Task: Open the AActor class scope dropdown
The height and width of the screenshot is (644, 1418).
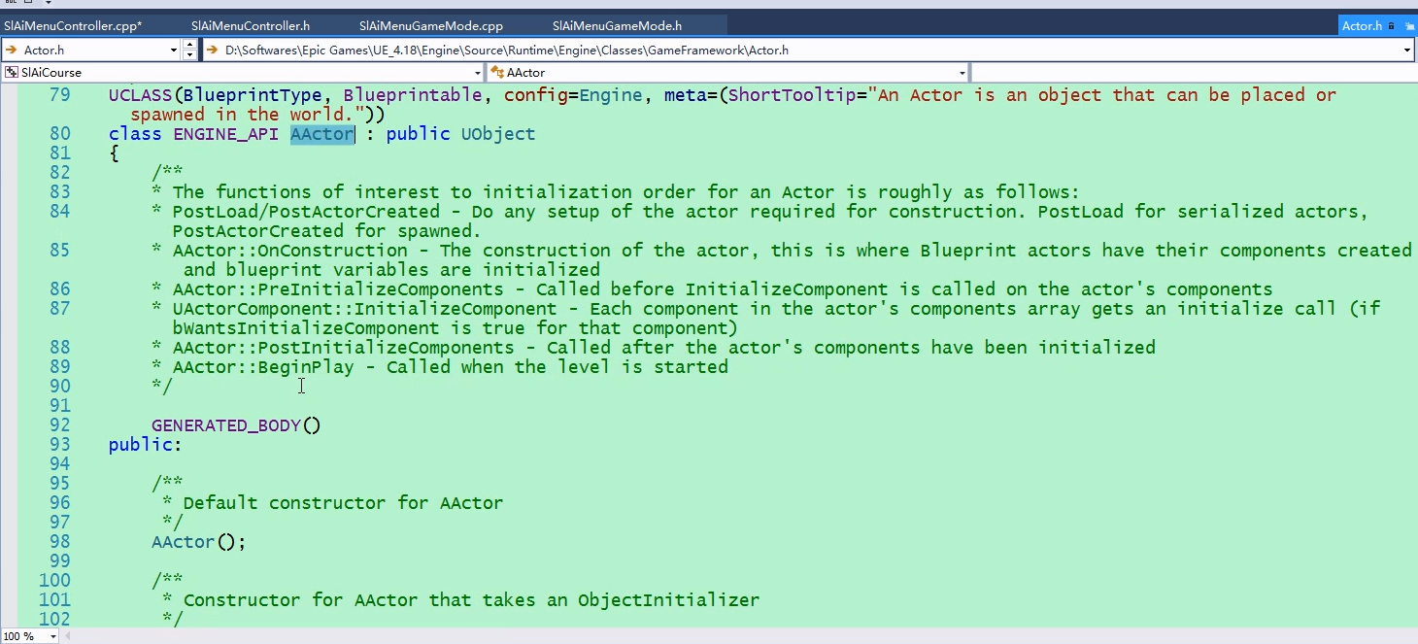Action: point(728,73)
